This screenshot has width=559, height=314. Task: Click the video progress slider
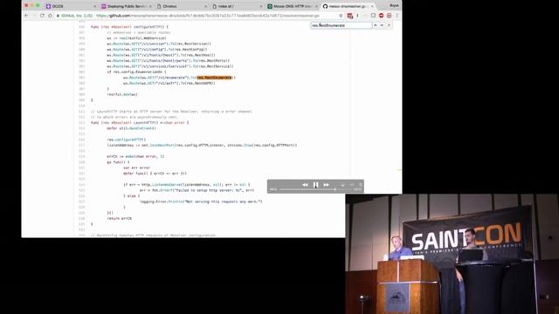pos(315,189)
